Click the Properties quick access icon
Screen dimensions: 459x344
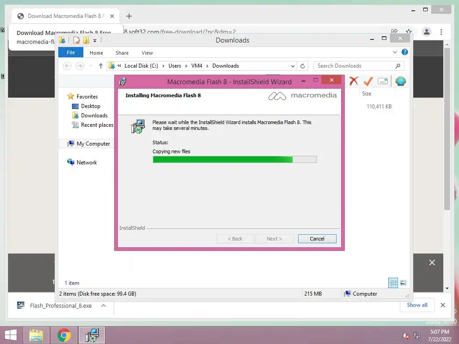[77, 40]
